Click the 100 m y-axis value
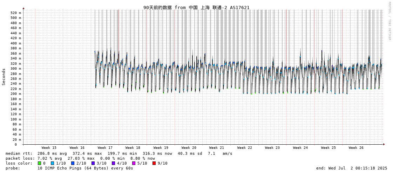 click(x=16, y=119)
